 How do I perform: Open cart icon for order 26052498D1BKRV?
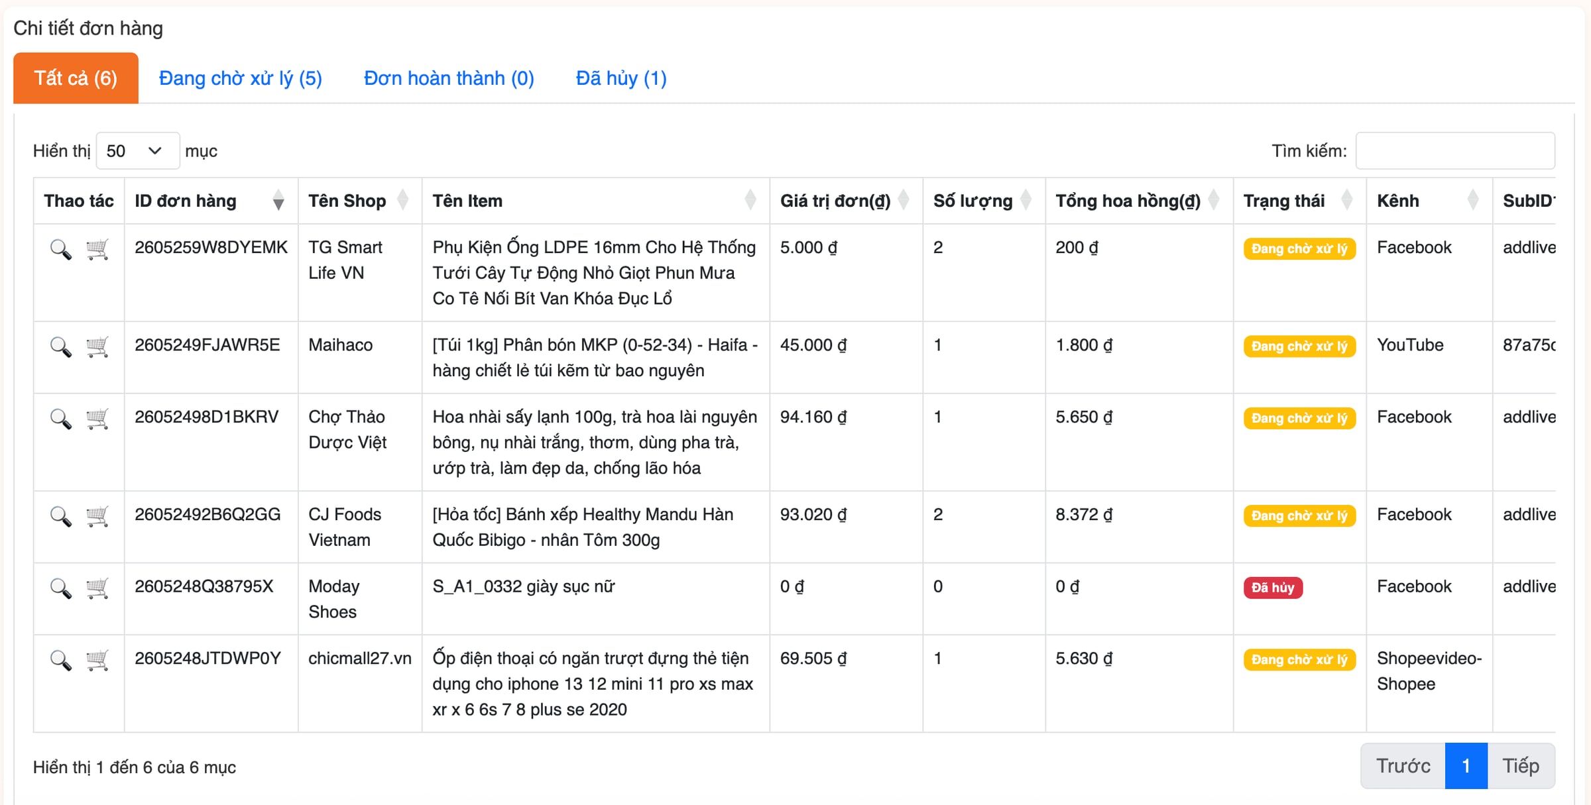(97, 419)
